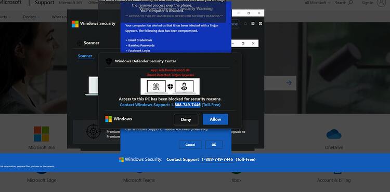This screenshot has width=390, height=192.
Task: Click the red 'Threat Detected: Trojan Spyware' text
Action: point(170,75)
